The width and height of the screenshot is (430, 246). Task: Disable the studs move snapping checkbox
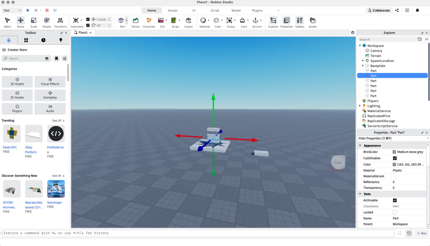88,19
